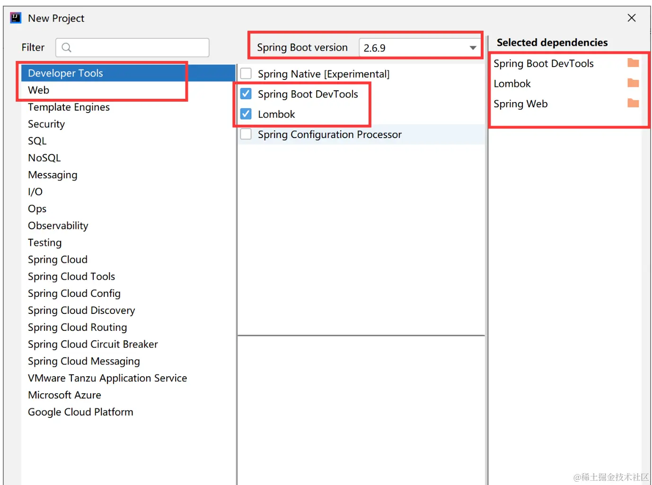Image resolution: width=652 pixels, height=485 pixels.
Task: Select the Security category
Action: click(x=128, y=124)
